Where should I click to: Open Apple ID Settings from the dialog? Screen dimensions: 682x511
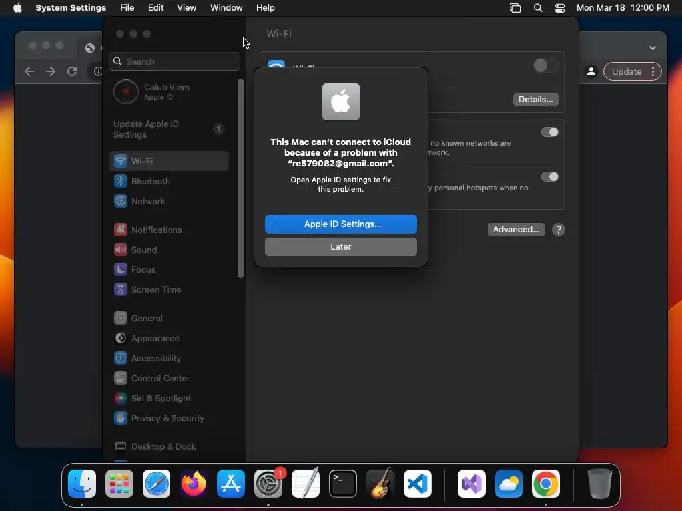tap(340, 224)
